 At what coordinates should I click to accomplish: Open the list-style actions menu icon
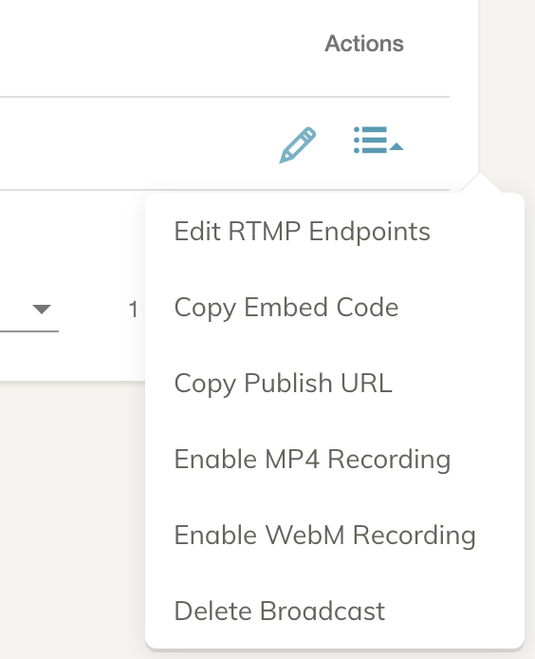pyautogui.click(x=378, y=140)
